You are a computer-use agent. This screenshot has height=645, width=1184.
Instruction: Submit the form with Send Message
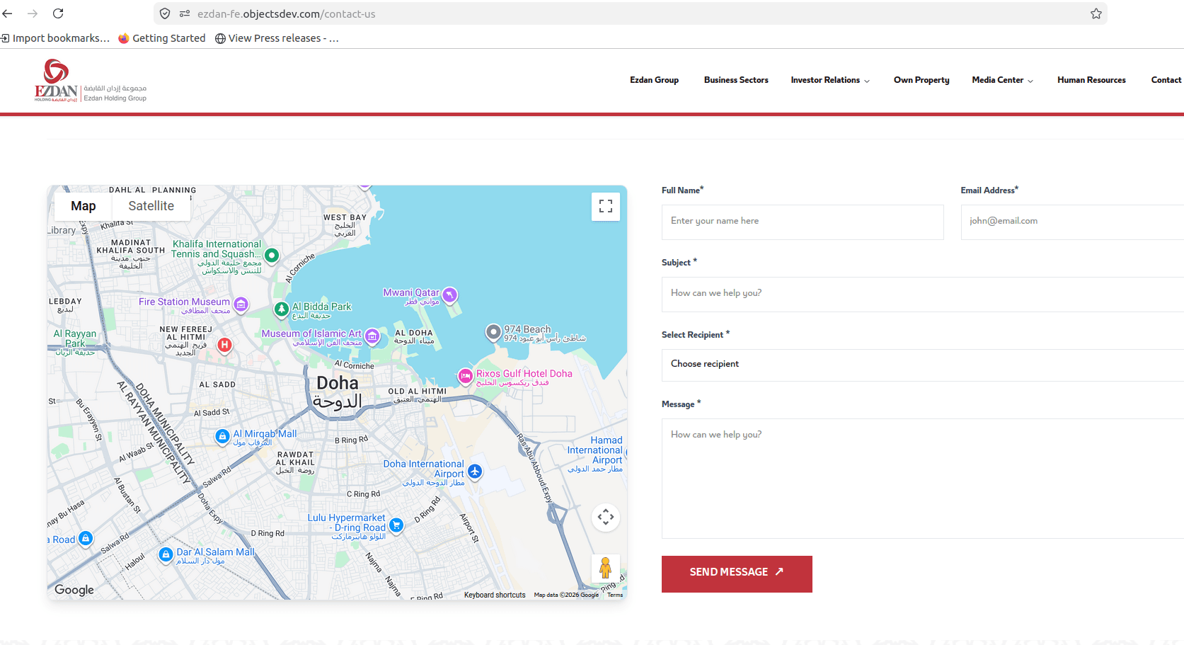click(737, 573)
